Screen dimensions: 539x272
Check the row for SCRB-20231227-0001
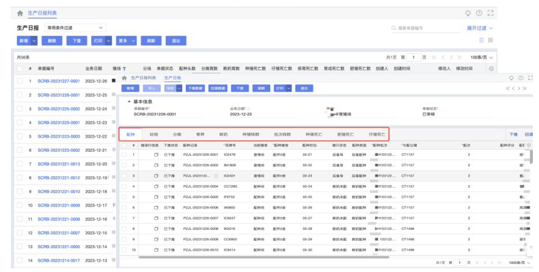(20, 81)
